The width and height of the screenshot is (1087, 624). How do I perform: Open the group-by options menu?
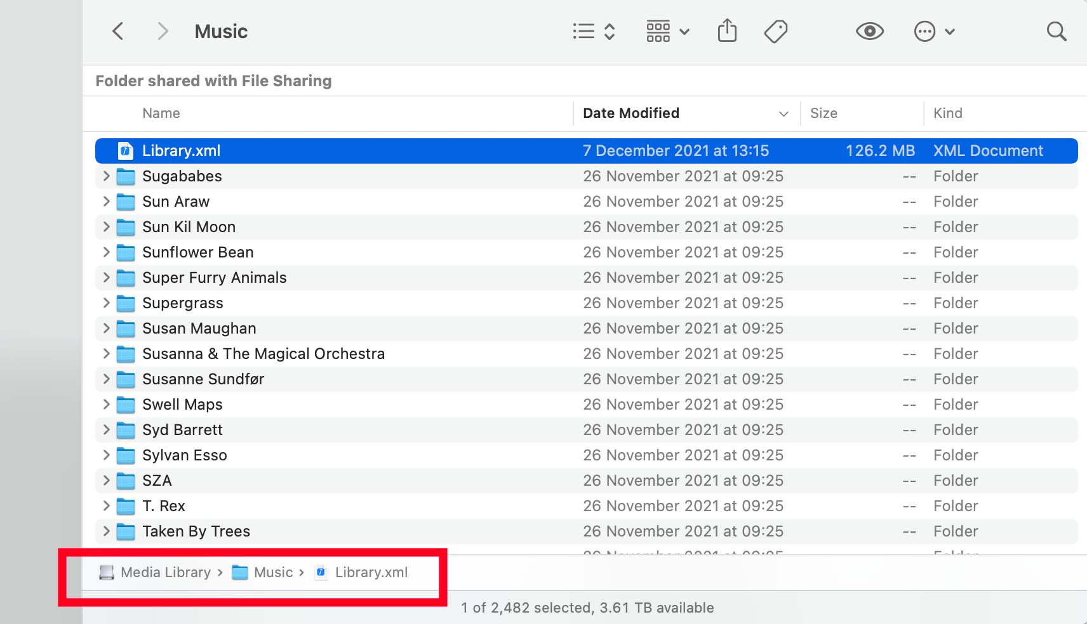[x=668, y=31]
